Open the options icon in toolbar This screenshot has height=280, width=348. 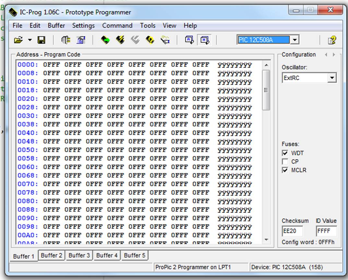pos(81,40)
